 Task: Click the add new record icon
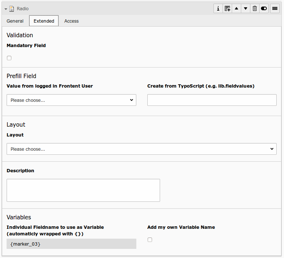[227, 8]
